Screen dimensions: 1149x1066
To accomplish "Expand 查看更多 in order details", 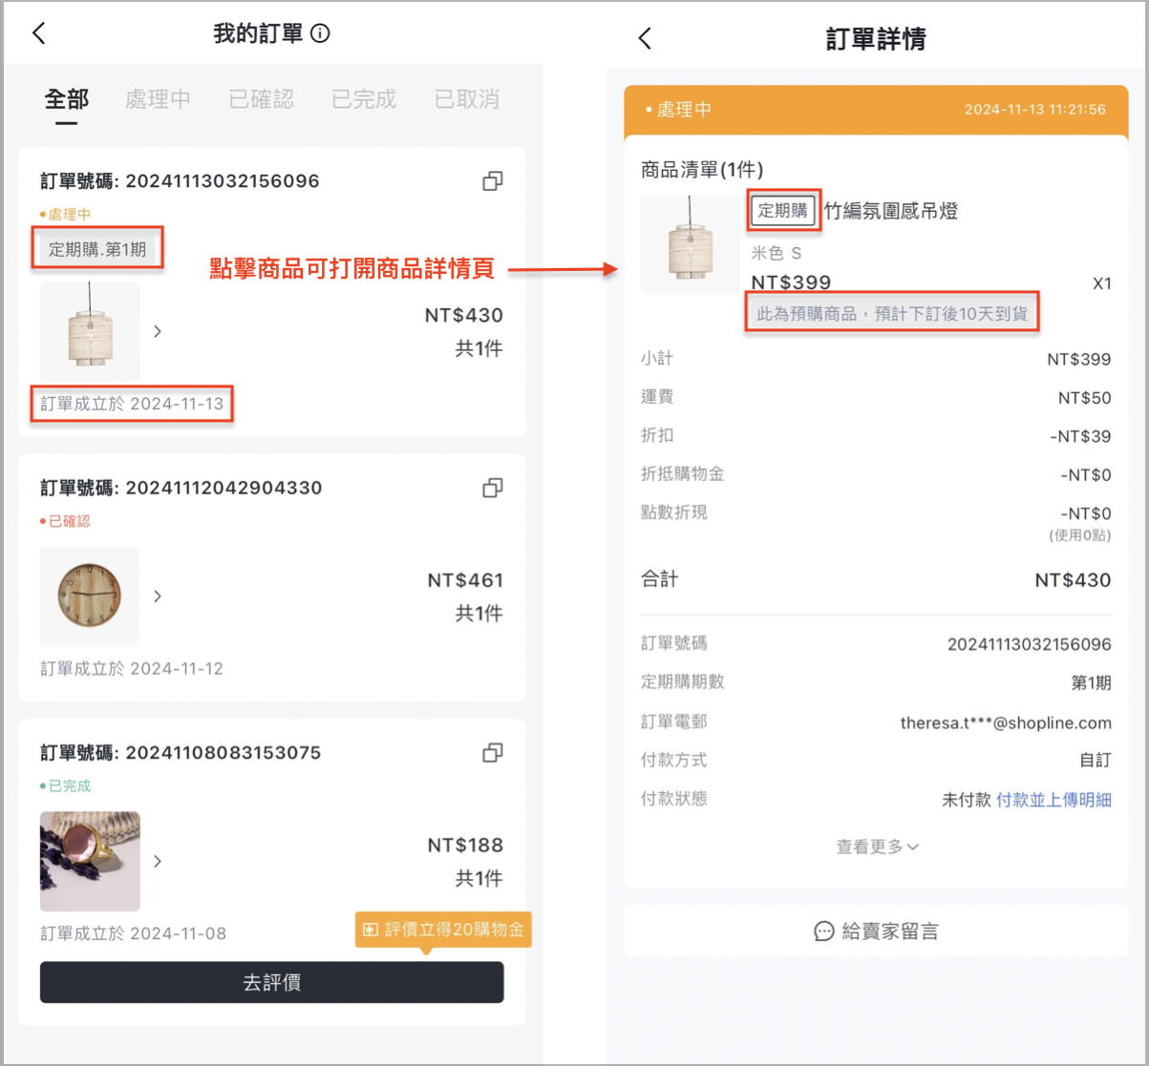I will [878, 847].
